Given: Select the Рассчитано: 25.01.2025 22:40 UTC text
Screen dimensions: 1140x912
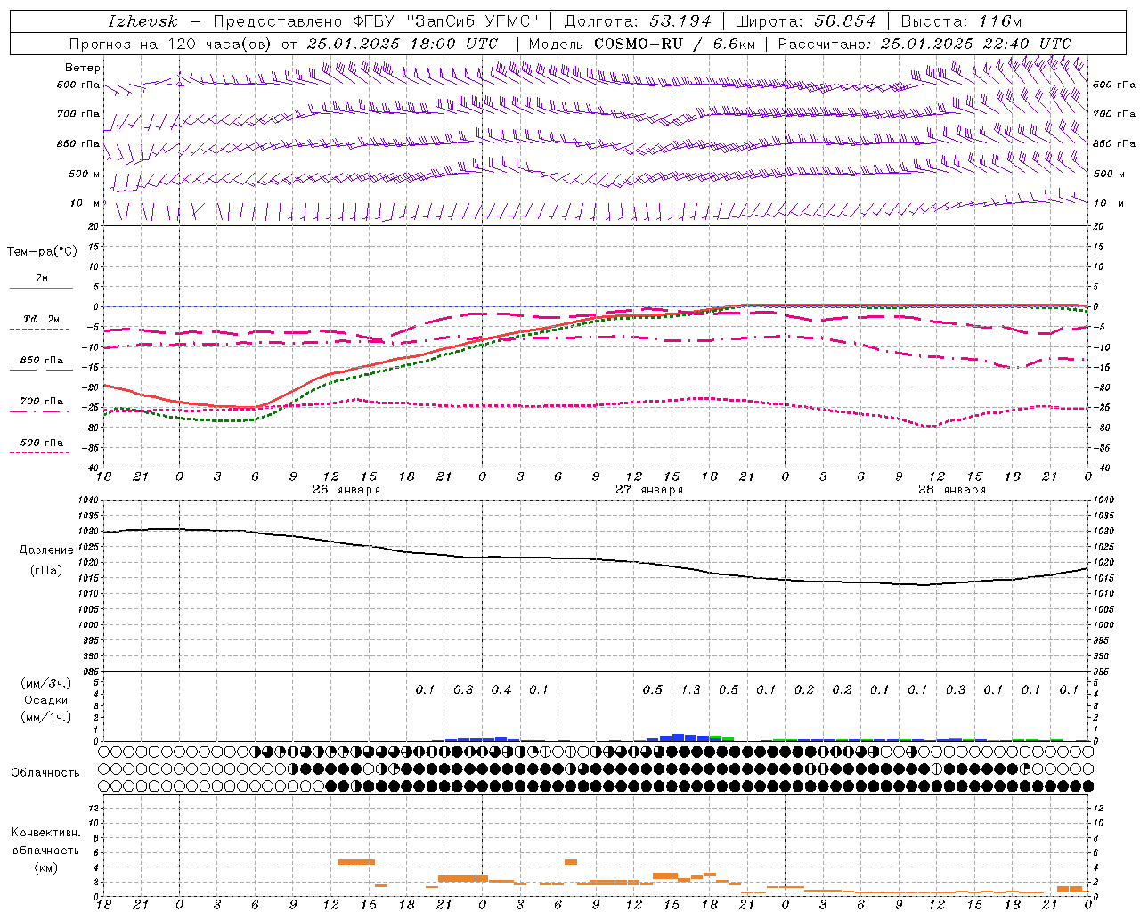Looking at the screenshot, I should [924, 44].
